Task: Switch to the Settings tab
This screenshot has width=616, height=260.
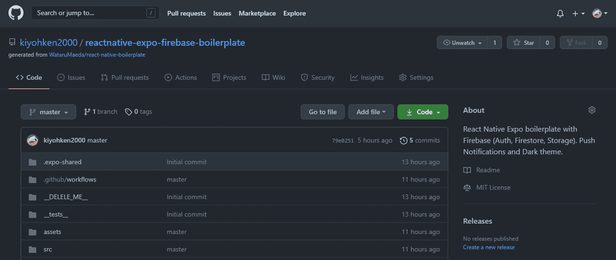Action: click(x=416, y=77)
